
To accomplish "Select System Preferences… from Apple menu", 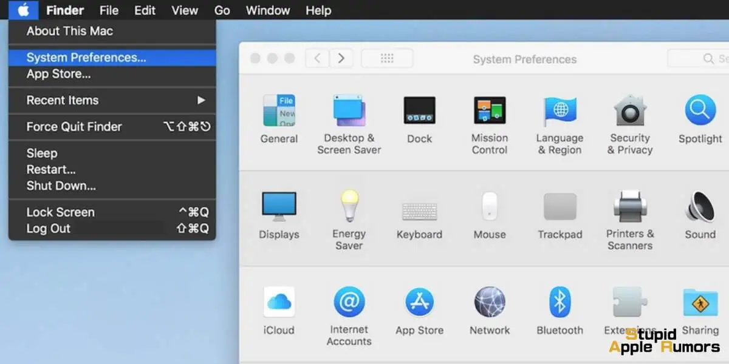I will pos(112,58).
